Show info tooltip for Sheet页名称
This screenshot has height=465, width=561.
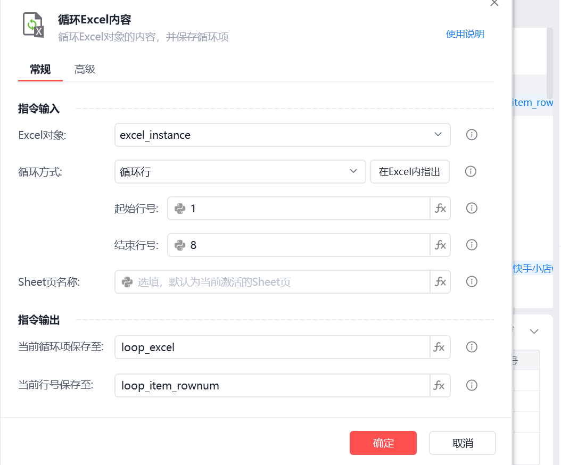[x=472, y=281]
